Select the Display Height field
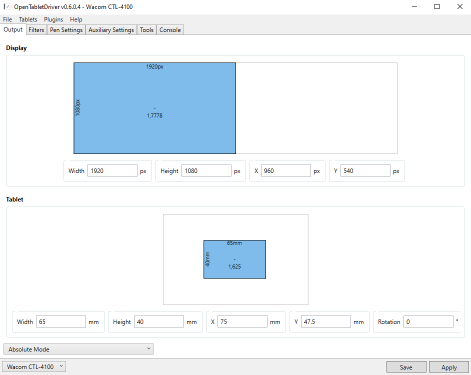Image resolution: width=471 pixels, height=375 pixels. tap(206, 171)
